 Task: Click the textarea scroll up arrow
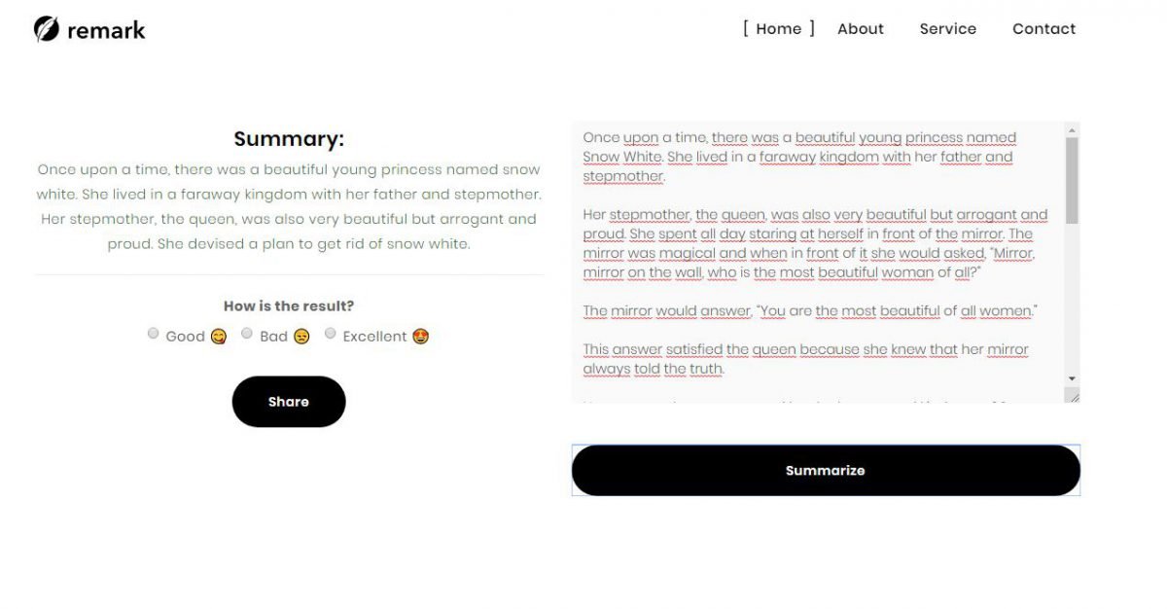pos(1072,129)
